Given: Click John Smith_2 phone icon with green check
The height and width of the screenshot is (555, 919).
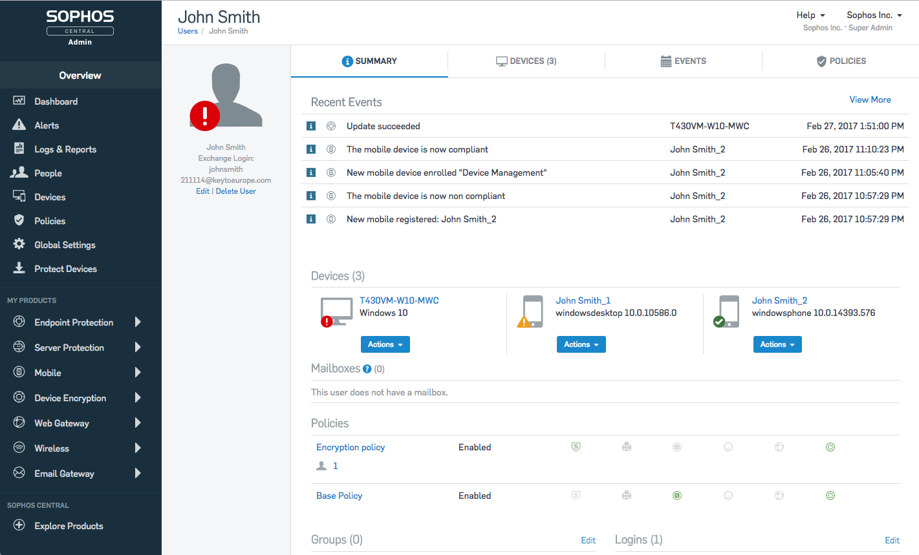Looking at the screenshot, I should tap(727, 311).
